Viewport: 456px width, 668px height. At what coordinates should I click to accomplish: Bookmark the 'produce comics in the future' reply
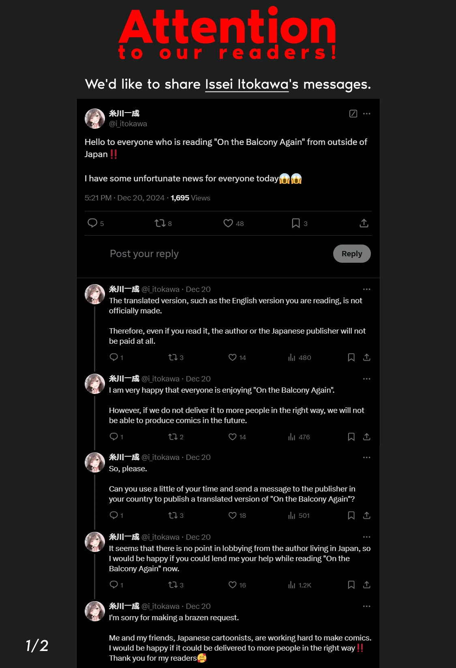351,437
